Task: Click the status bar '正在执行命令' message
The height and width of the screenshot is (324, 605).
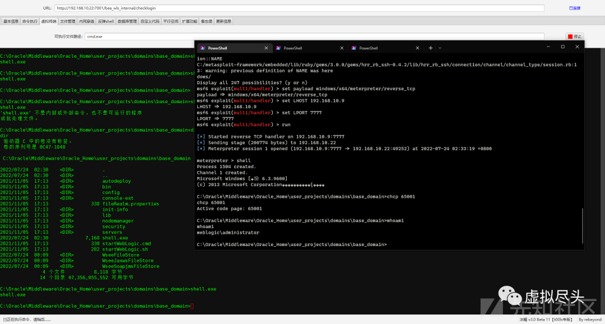Action: pyautogui.click(x=27, y=320)
